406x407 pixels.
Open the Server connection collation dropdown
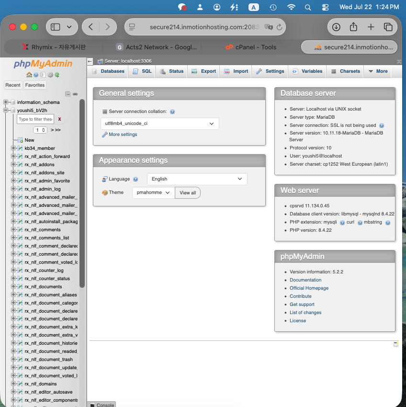159,124
